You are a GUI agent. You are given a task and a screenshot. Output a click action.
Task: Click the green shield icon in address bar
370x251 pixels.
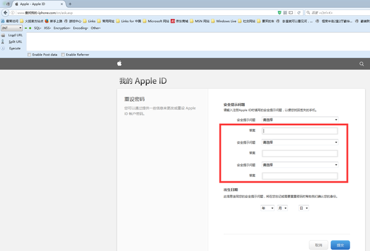coord(279,12)
